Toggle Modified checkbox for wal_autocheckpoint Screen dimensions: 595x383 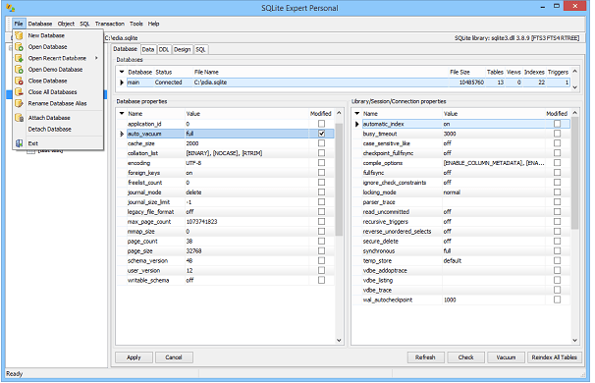[x=557, y=300]
